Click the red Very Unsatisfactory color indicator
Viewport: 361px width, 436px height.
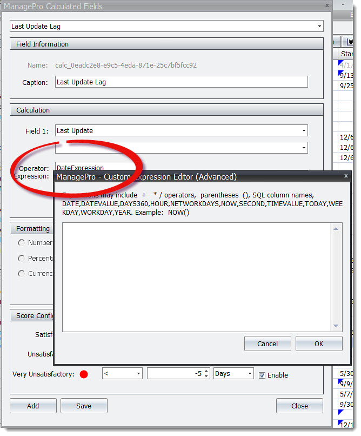pos(84,374)
